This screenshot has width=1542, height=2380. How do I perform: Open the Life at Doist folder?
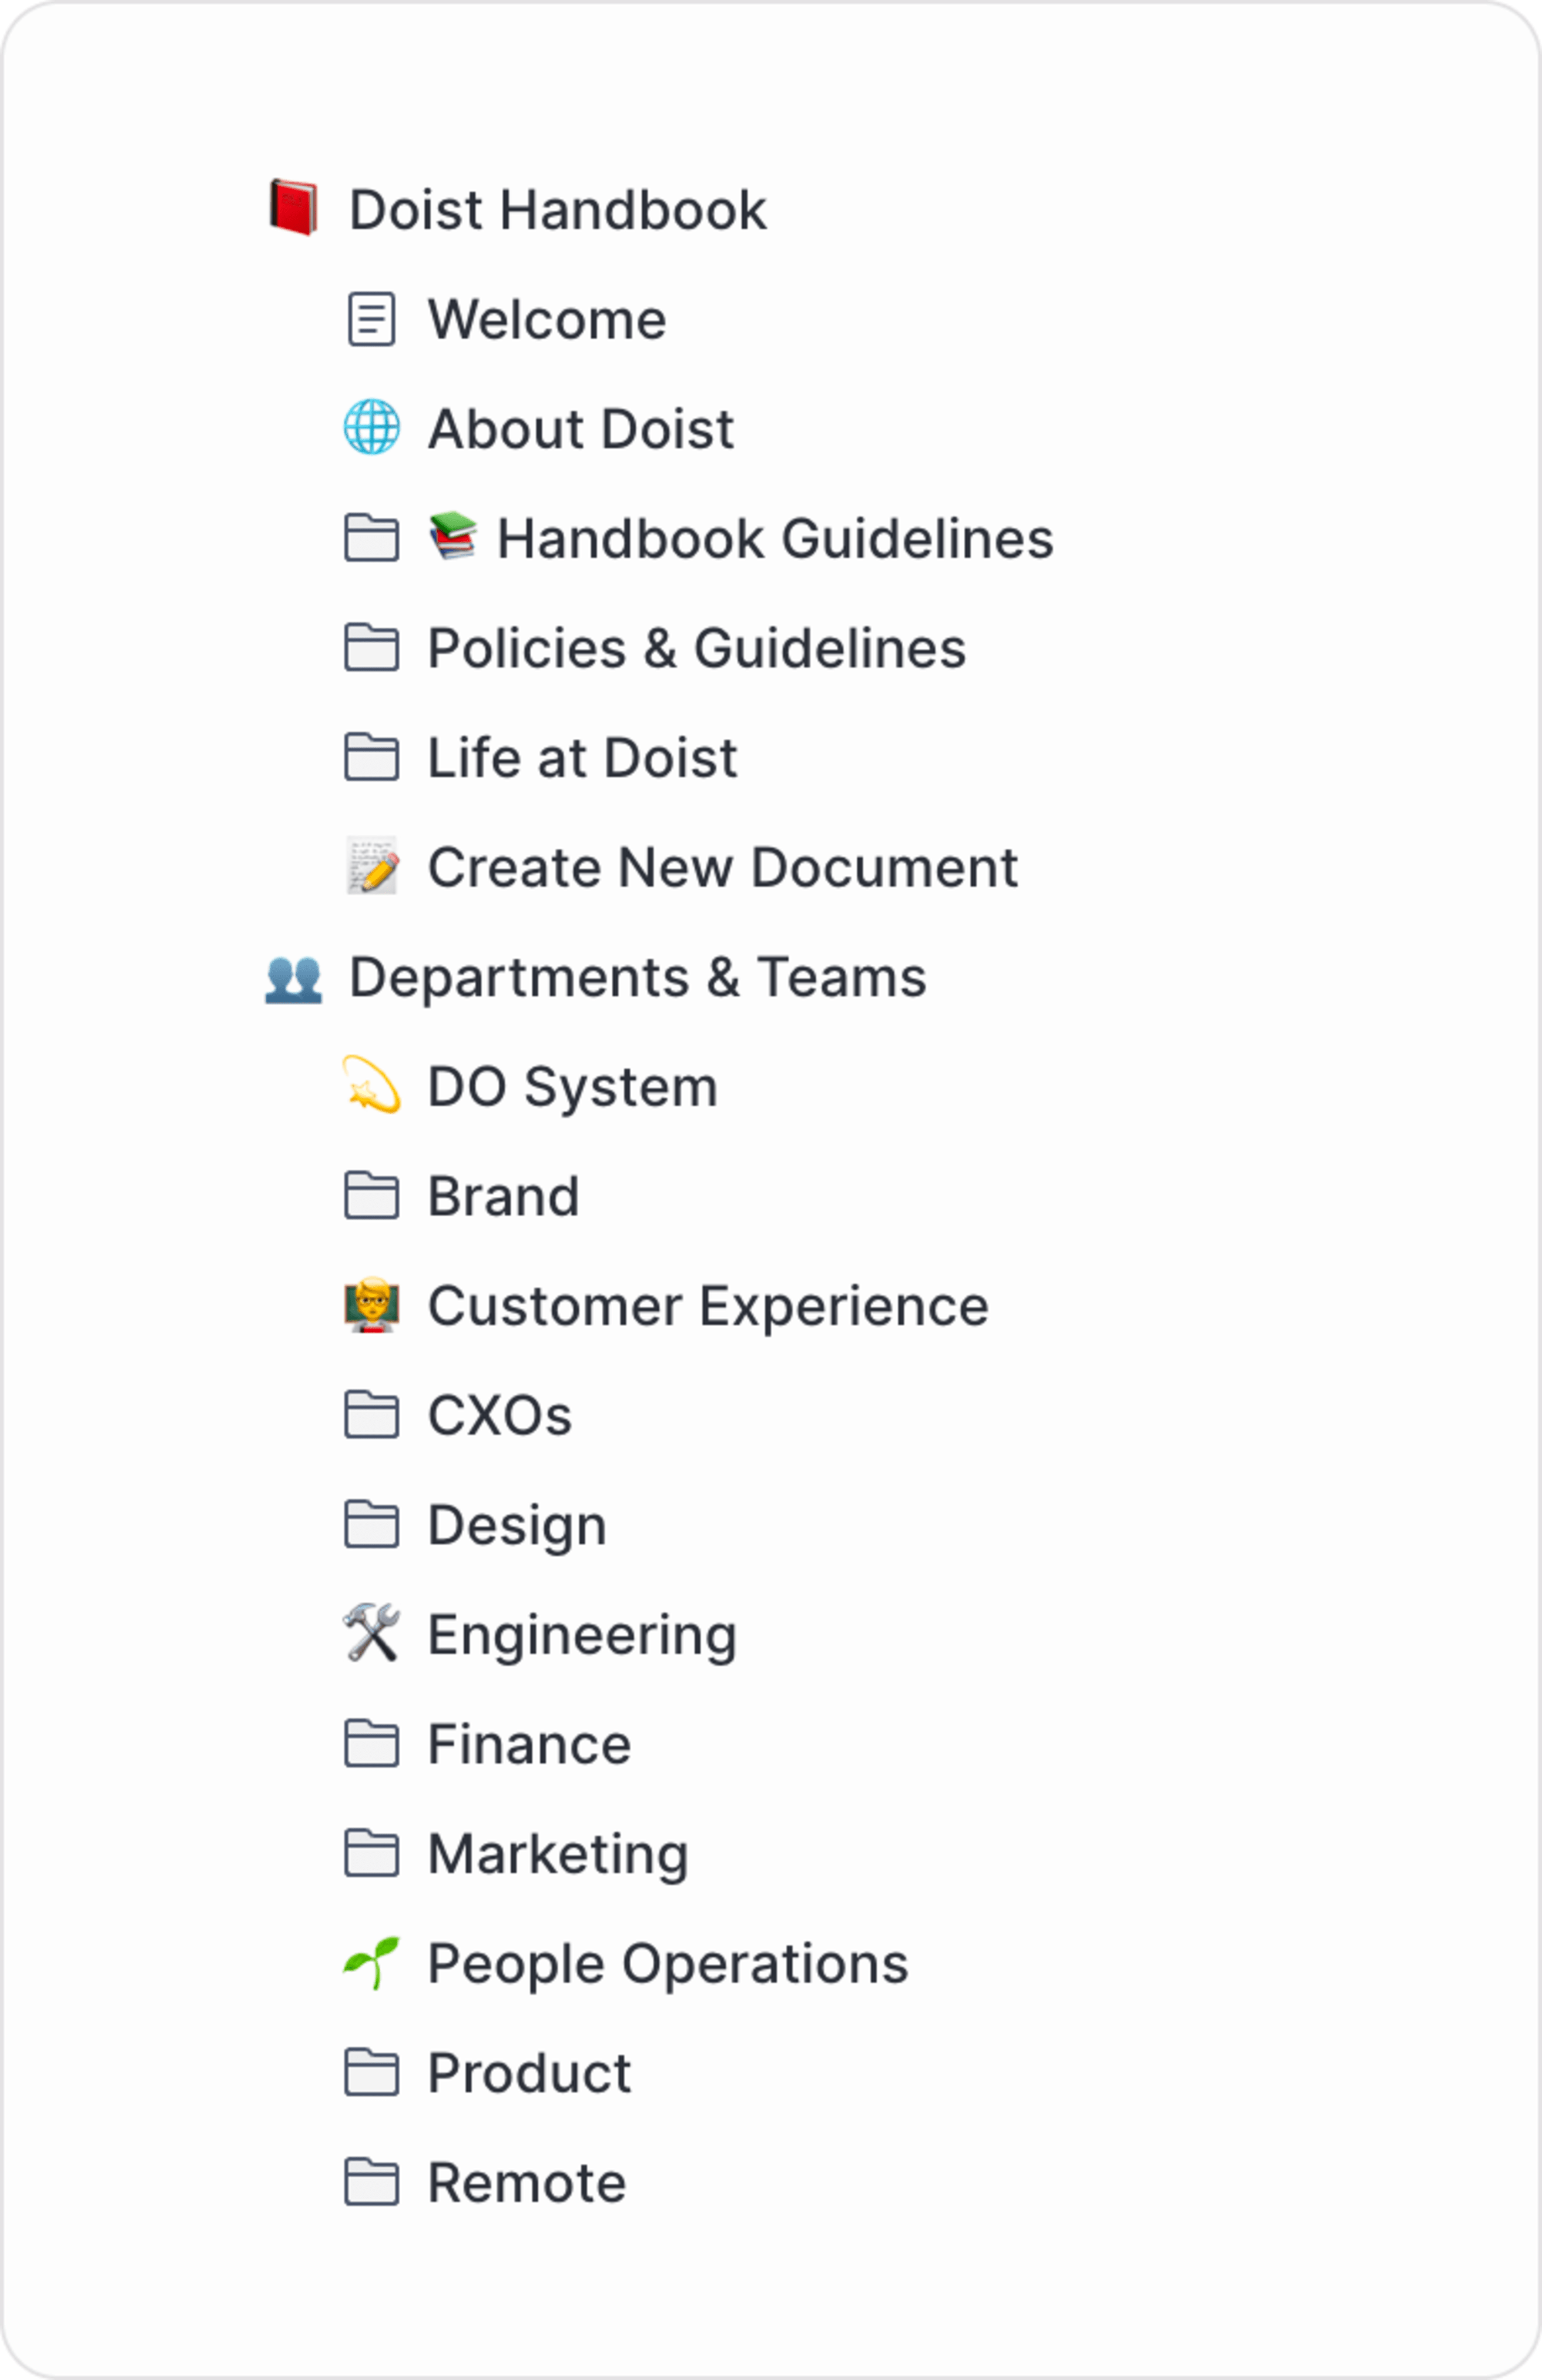coord(581,758)
